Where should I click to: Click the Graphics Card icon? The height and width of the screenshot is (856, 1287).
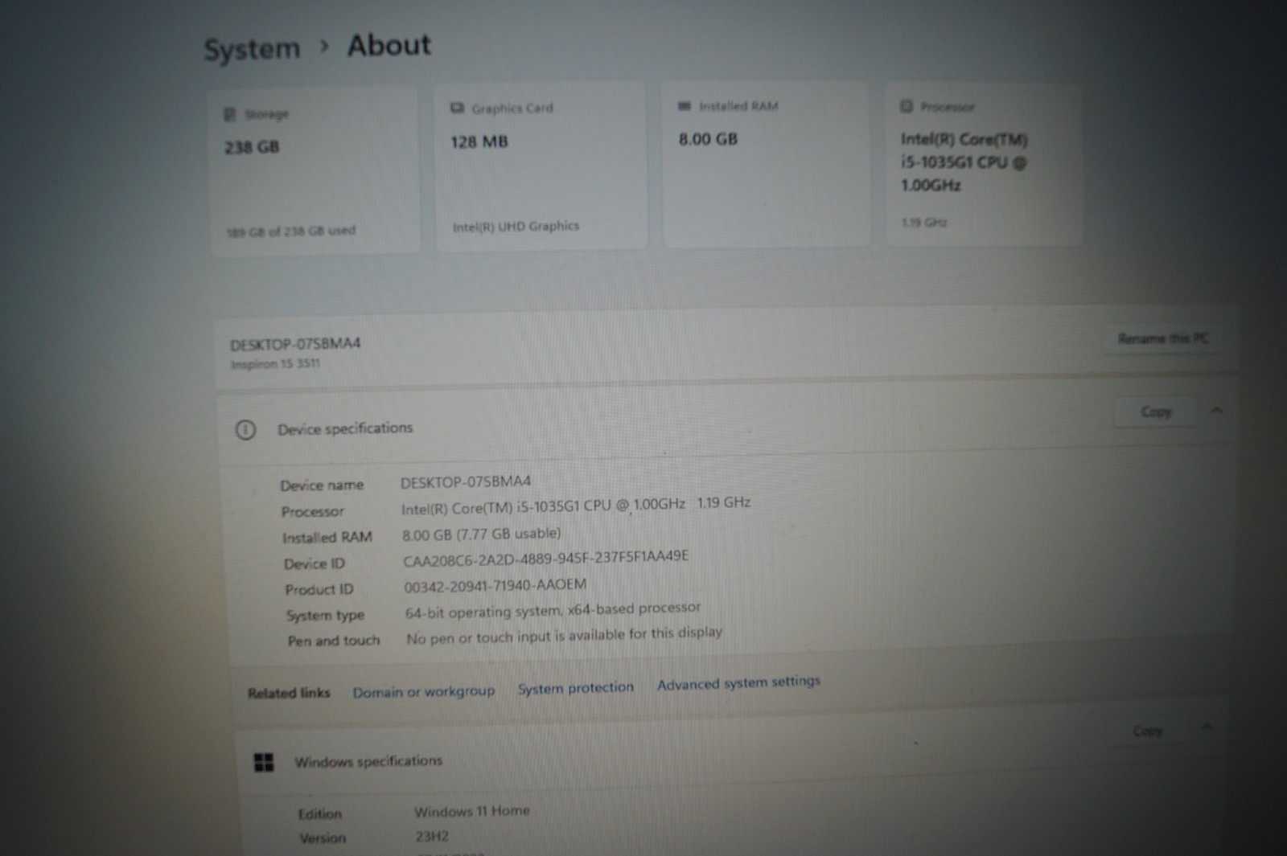click(x=458, y=109)
